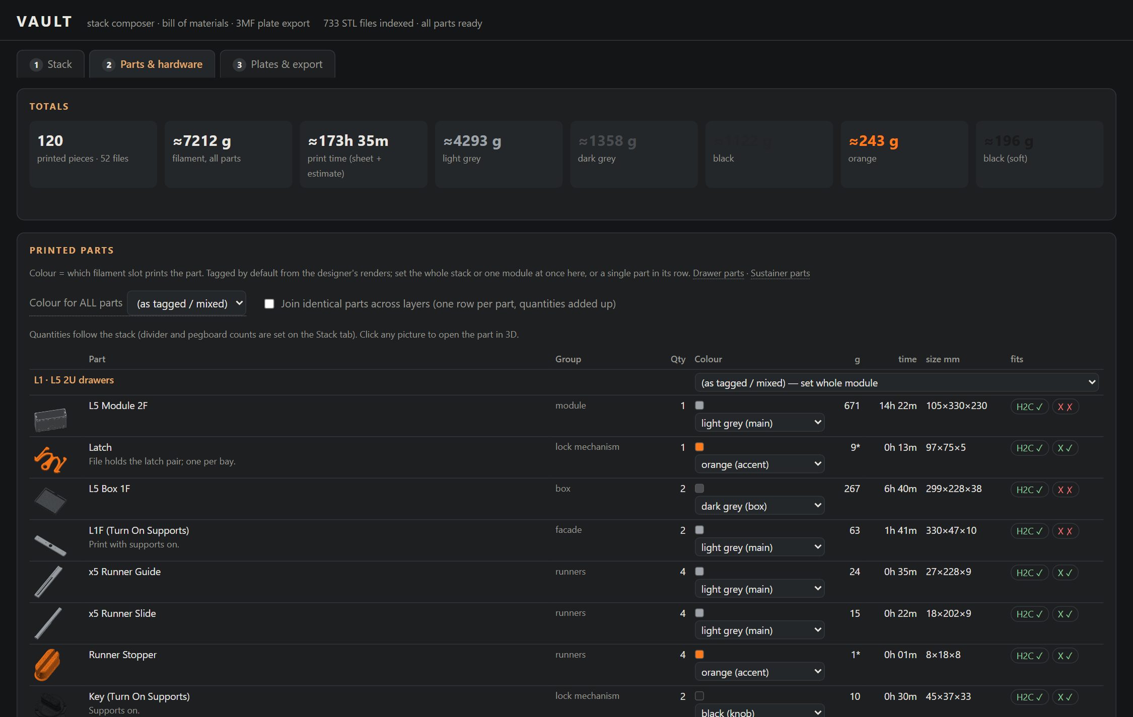Change colour dropdown for x5 Runner Guide
The height and width of the screenshot is (717, 1133).
click(x=759, y=589)
